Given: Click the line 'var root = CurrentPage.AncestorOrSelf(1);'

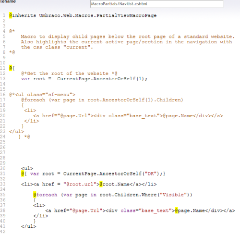Looking at the screenshot, I should (x=84, y=79).
